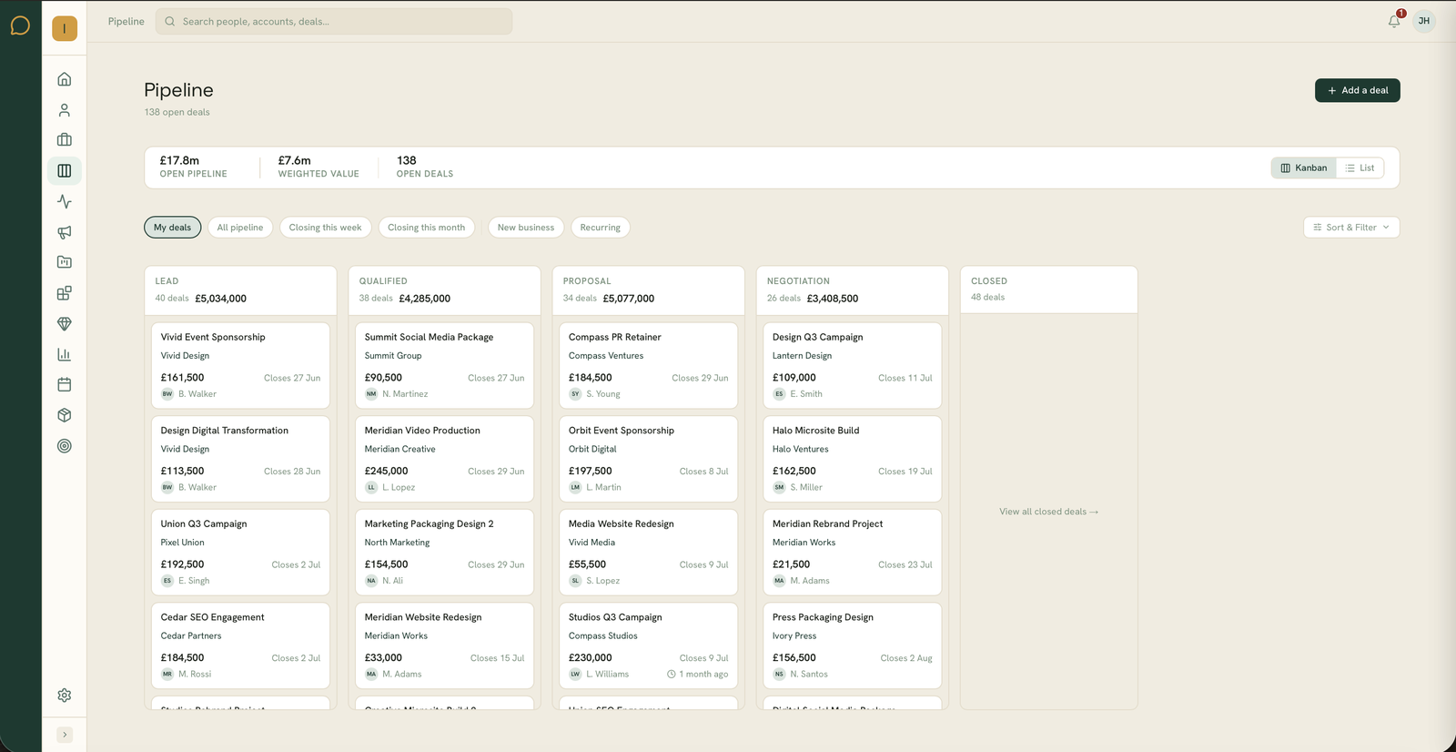Select the New business filter chip
Image resolution: width=1456 pixels, height=752 pixels.
[526, 228]
